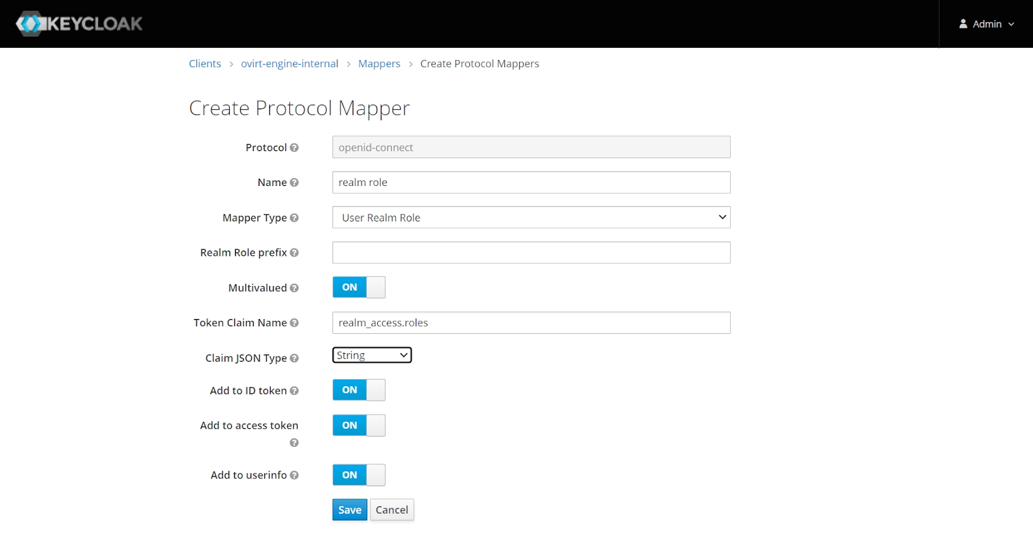Click the Claim JSON Type help icon

[x=294, y=358]
